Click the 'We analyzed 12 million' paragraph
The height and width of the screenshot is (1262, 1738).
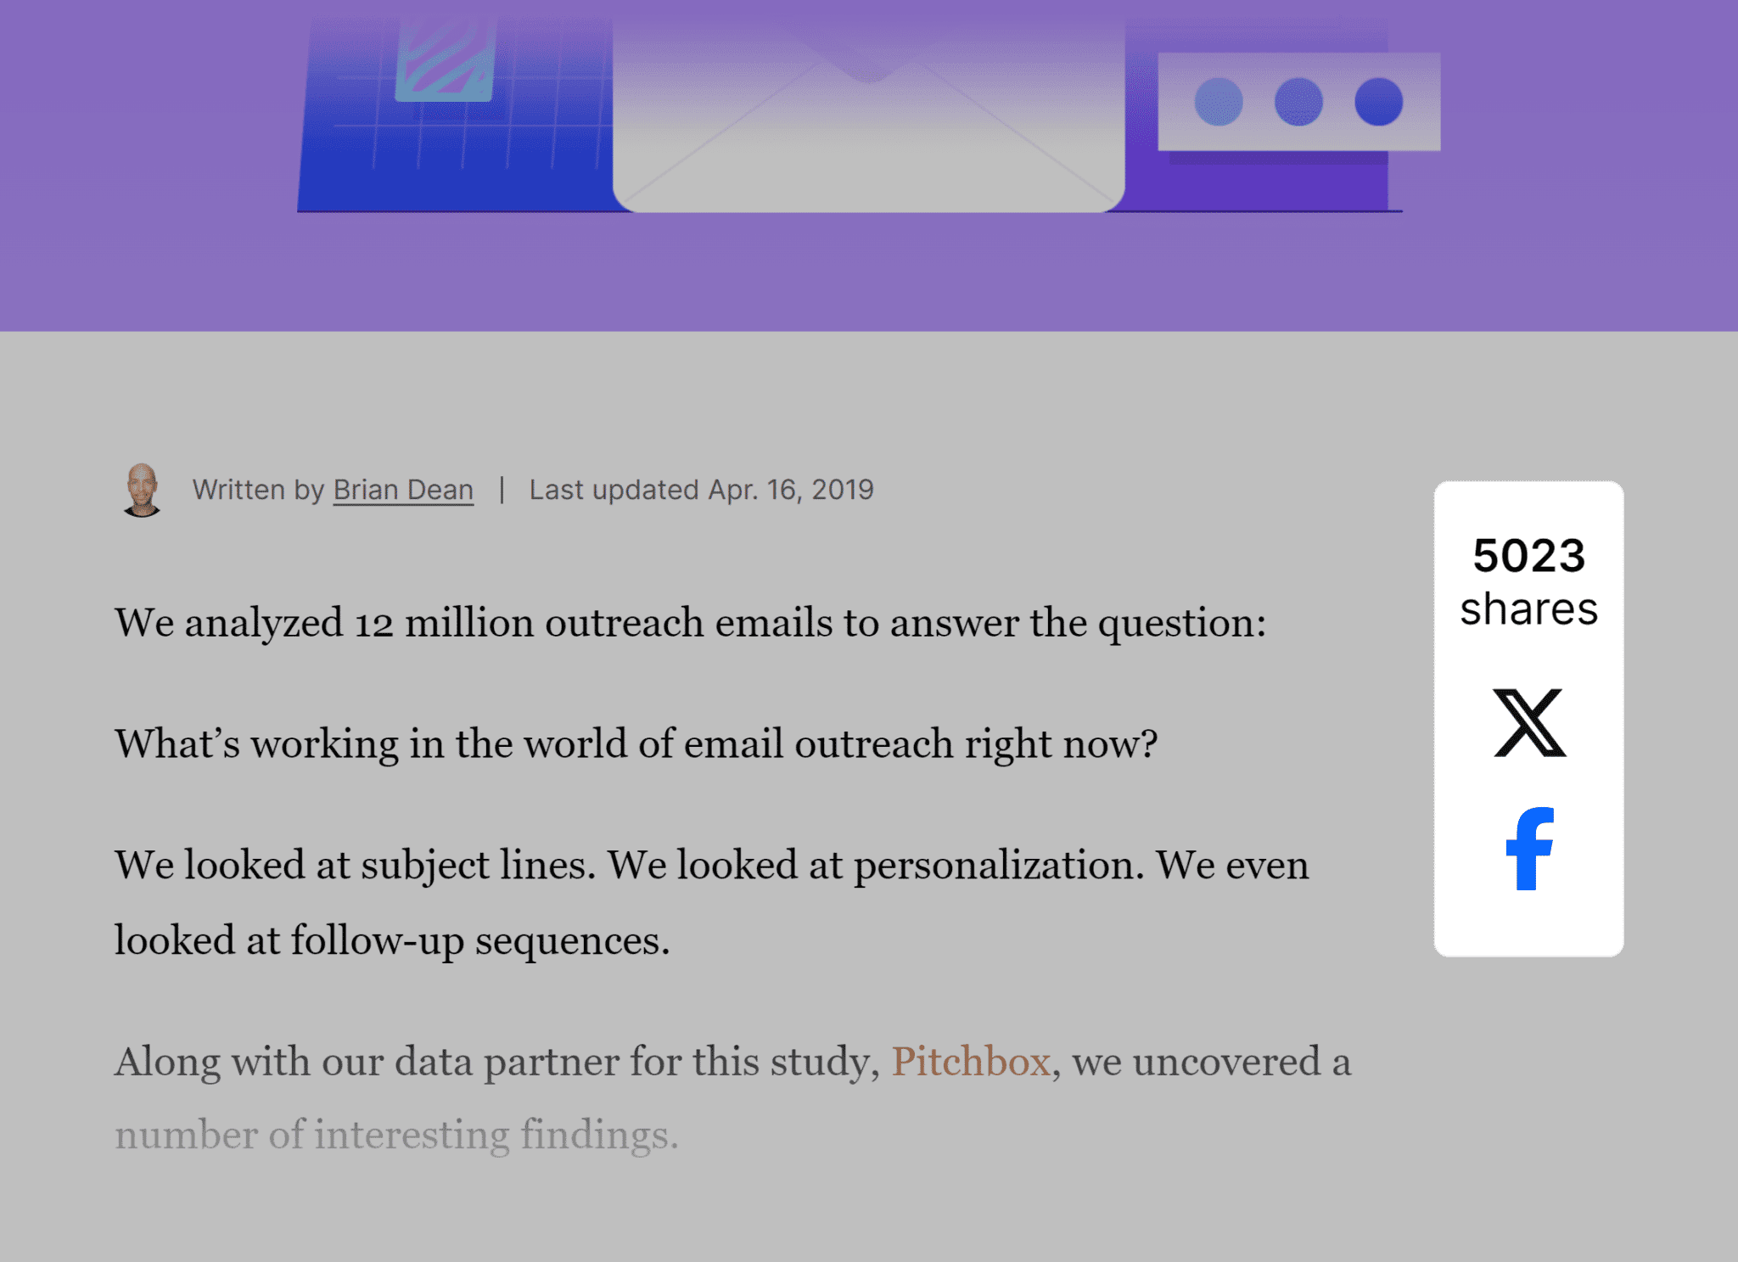point(691,622)
